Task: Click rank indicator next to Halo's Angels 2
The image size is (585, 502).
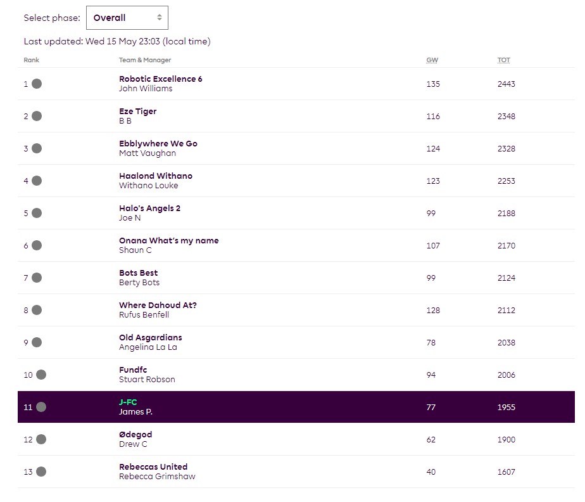Action: pos(37,213)
